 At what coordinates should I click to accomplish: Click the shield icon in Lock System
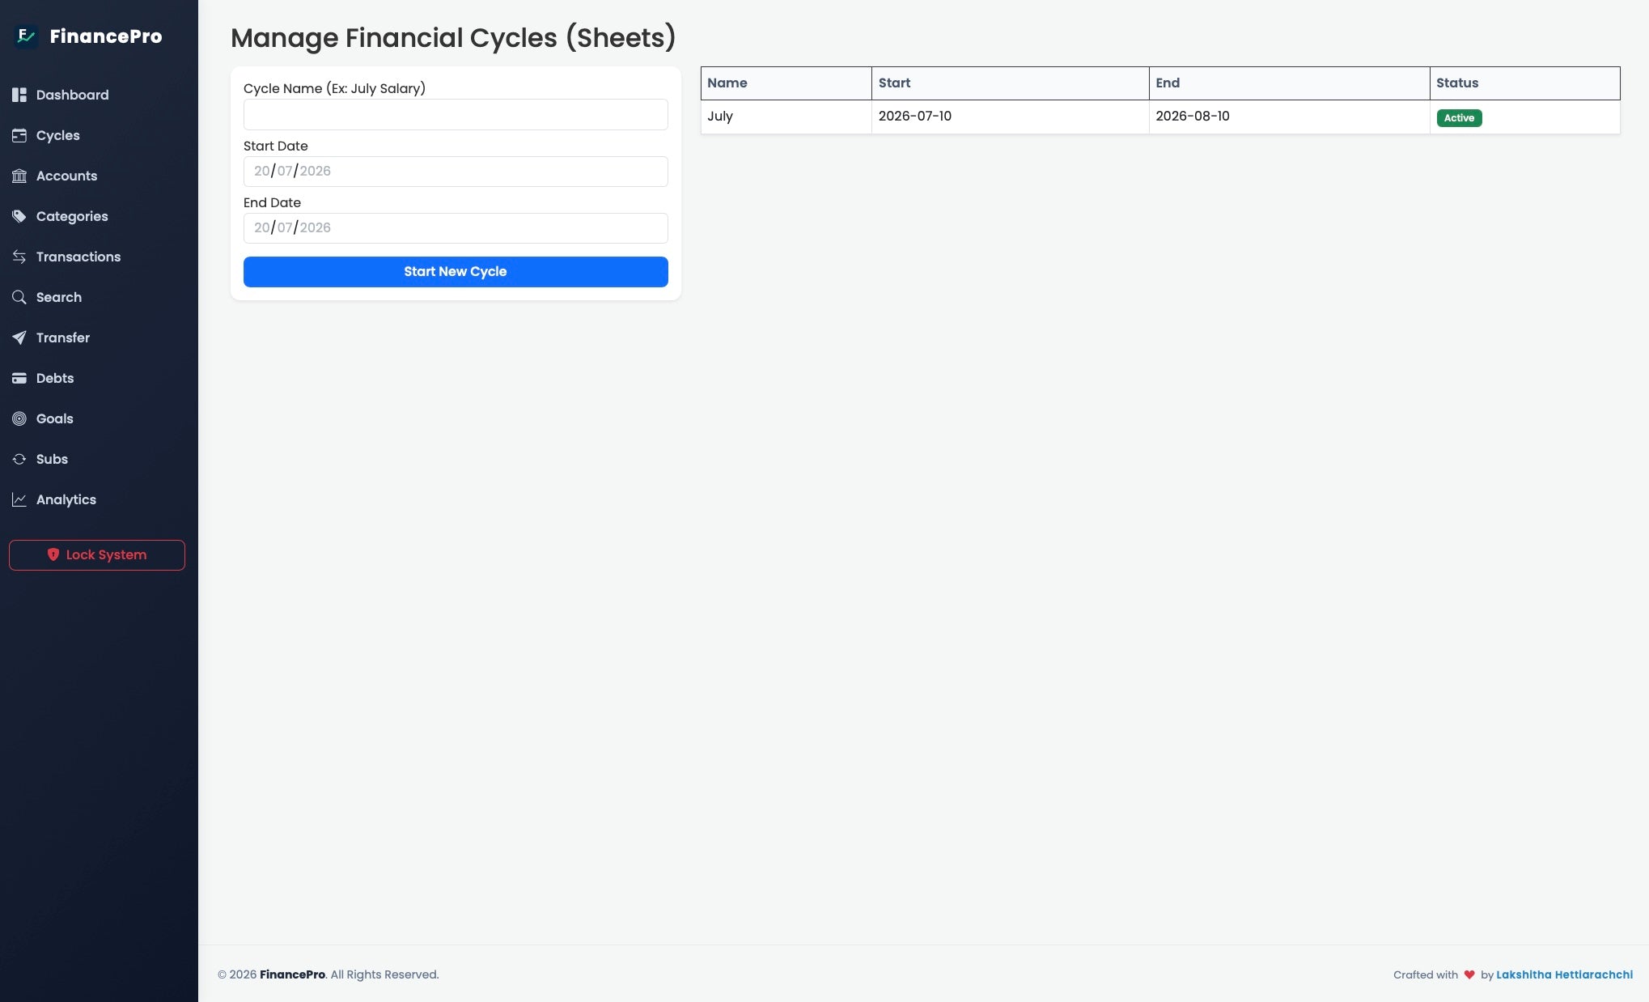tap(53, 554)
